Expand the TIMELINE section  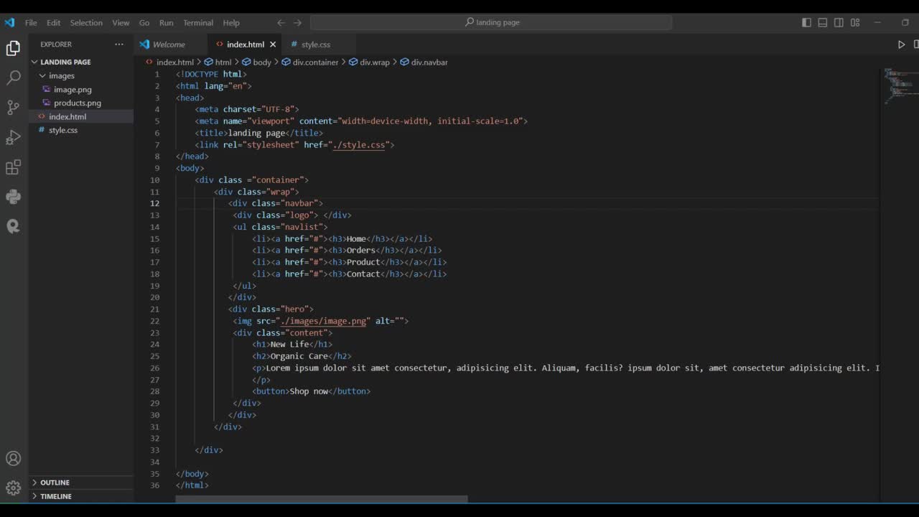pyautogui.click(x=55, y=496)
